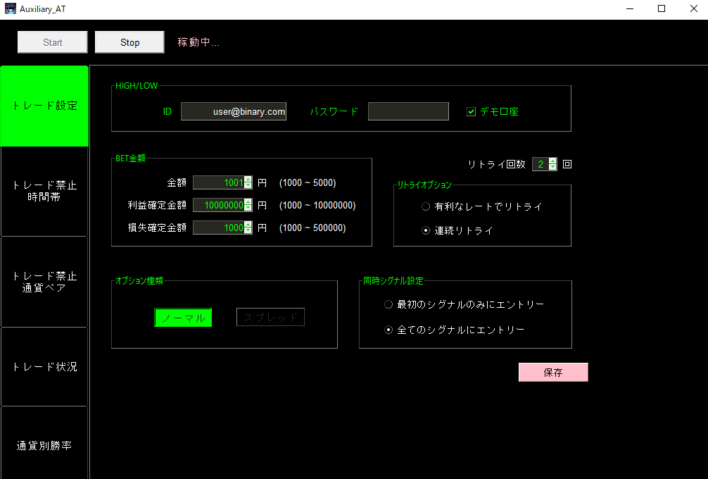Click the パスワード label text

(334, 111)
